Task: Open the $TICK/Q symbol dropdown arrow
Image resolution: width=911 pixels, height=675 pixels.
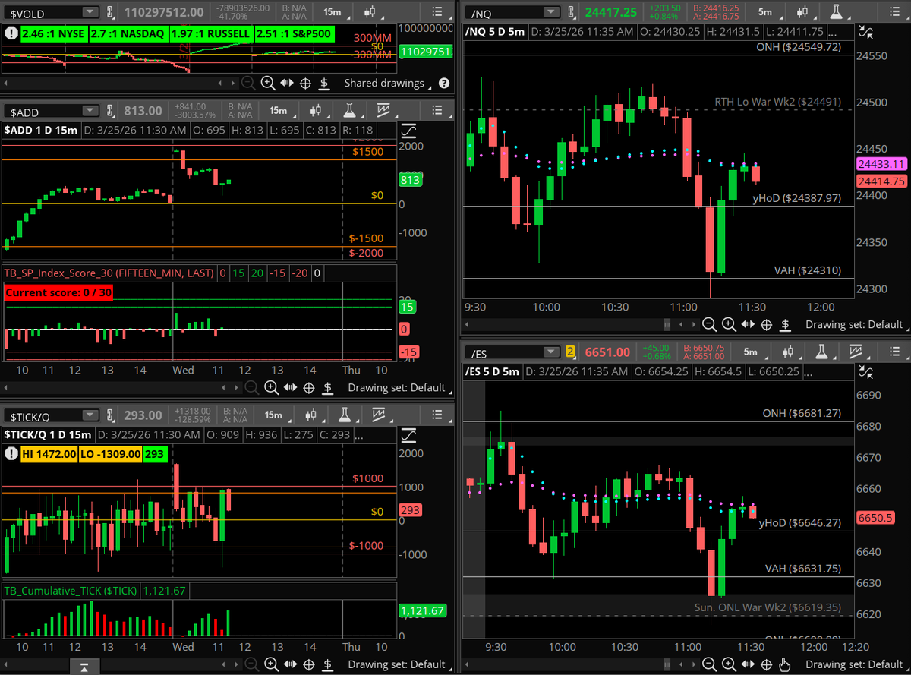Action: pyautogui.click(x=90, y=415)
